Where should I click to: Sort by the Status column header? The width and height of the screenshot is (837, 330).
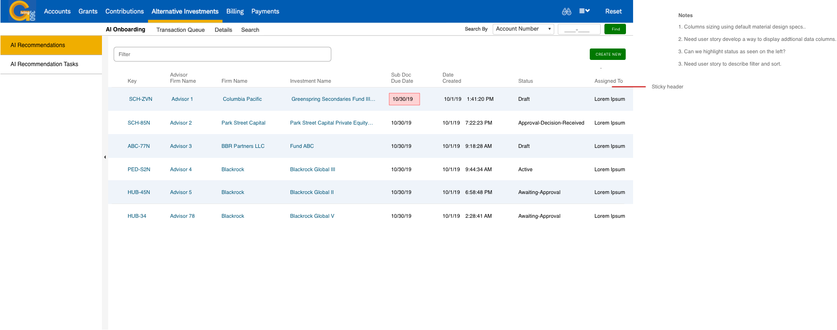tap(525, 81)
